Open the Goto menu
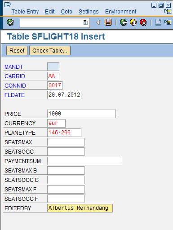The image size is (173, 230). [x=67, y=12]
